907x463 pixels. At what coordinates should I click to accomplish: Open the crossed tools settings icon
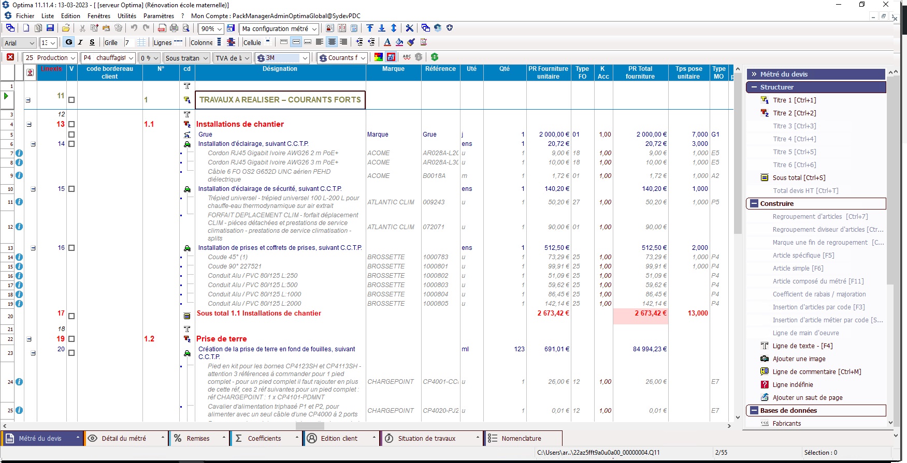click(x=410, y=28)
